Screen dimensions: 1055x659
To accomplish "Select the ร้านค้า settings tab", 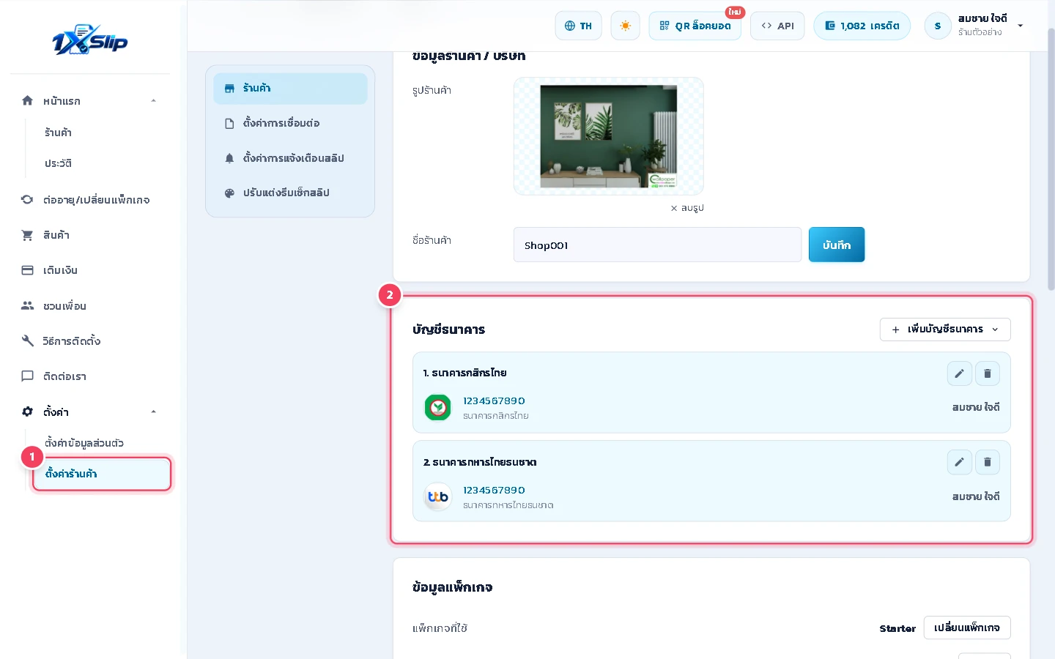I will [290, 89].
